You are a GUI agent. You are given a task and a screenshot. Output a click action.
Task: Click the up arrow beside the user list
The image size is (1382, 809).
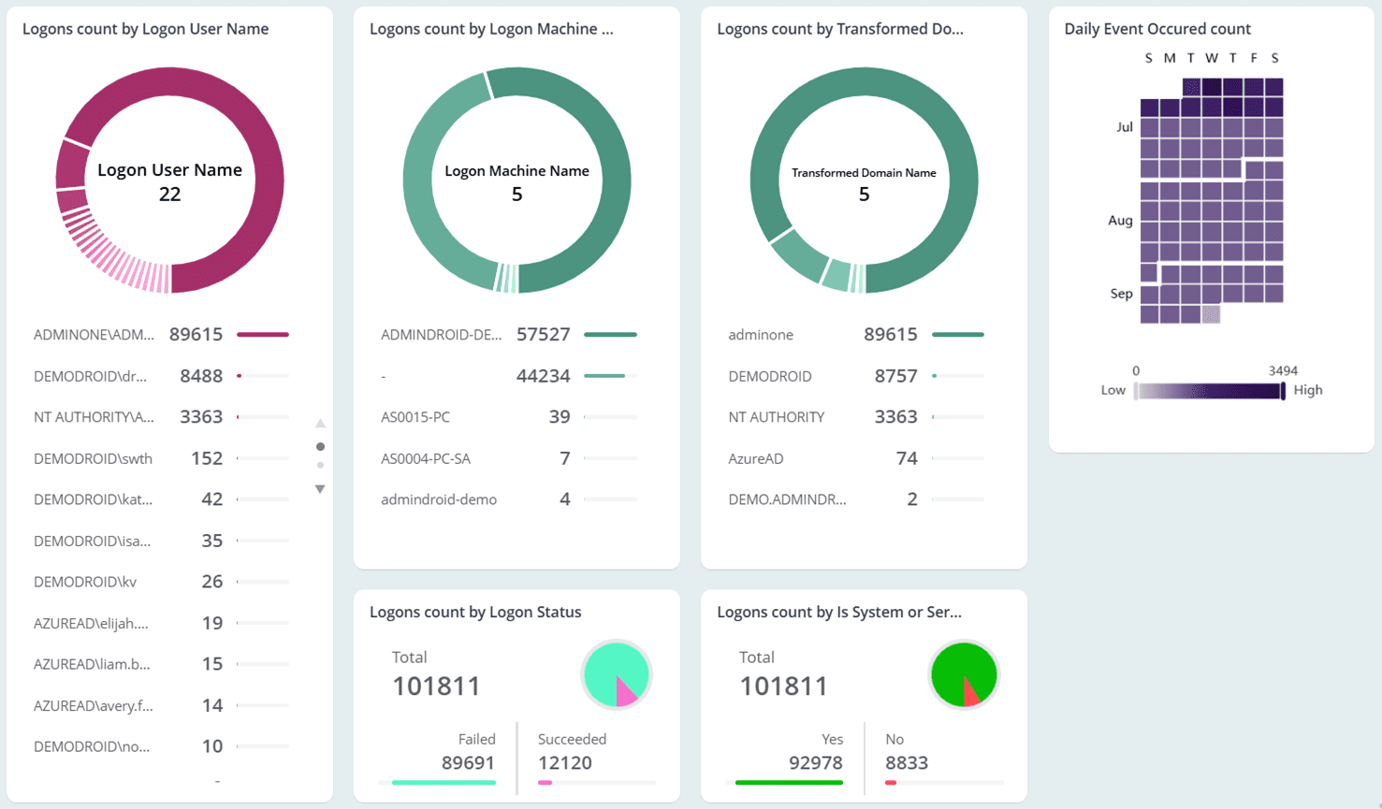320,424
